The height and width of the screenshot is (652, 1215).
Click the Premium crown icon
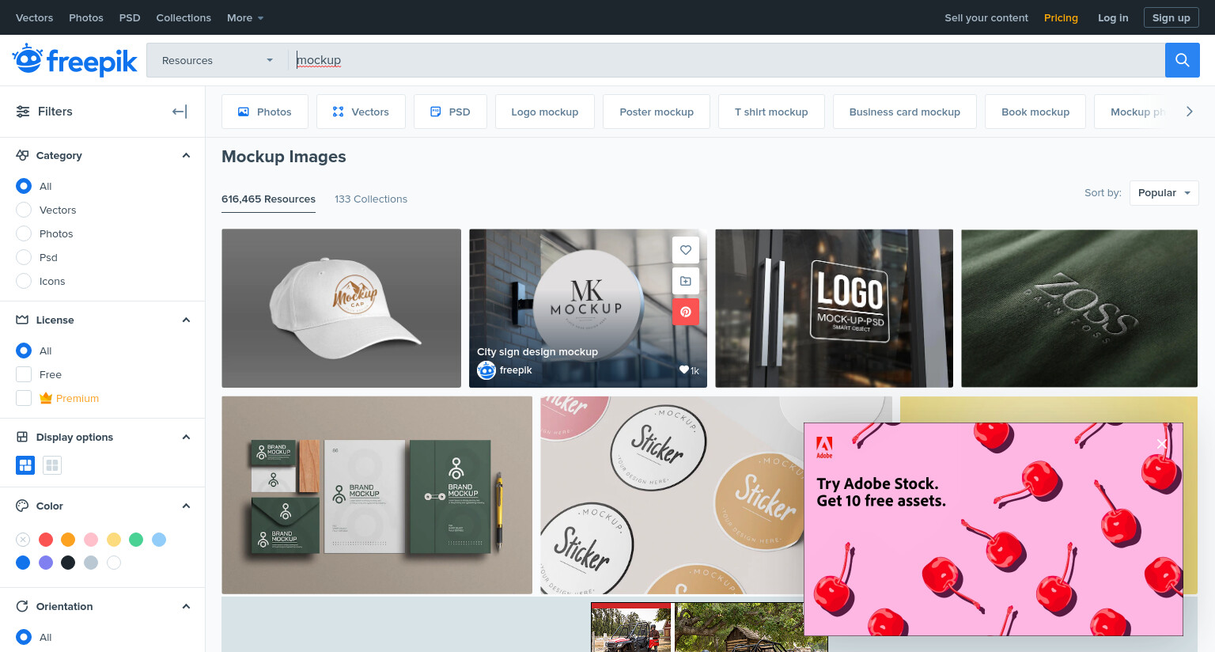point(46,398)
